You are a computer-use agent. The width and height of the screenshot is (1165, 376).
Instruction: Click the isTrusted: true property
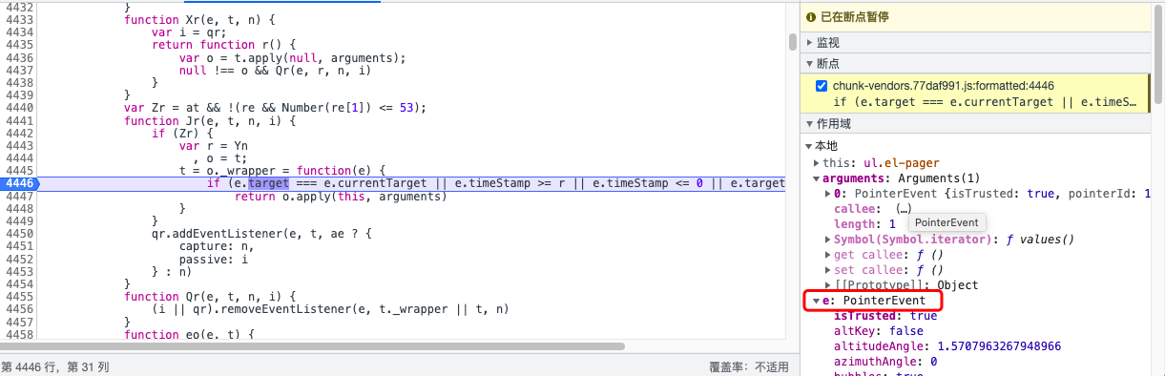[x=885, y=316]
